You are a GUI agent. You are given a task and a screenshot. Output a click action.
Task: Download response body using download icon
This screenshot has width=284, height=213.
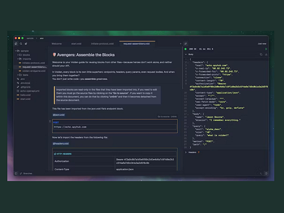click(x=266, y=54)
